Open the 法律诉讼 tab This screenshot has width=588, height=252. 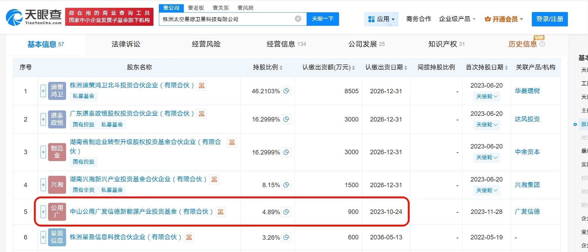click(126, 44)
